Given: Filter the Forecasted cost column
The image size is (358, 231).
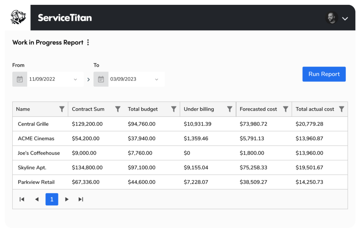Looking at the screenshot, I should (286, 109).
